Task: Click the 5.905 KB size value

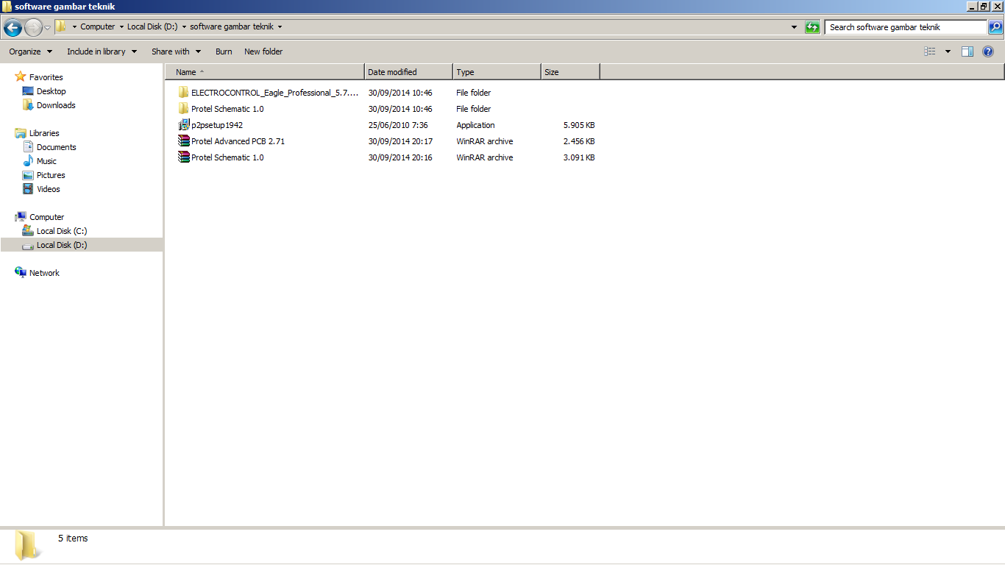Action: pyautogui.click(x=579, y=125)
